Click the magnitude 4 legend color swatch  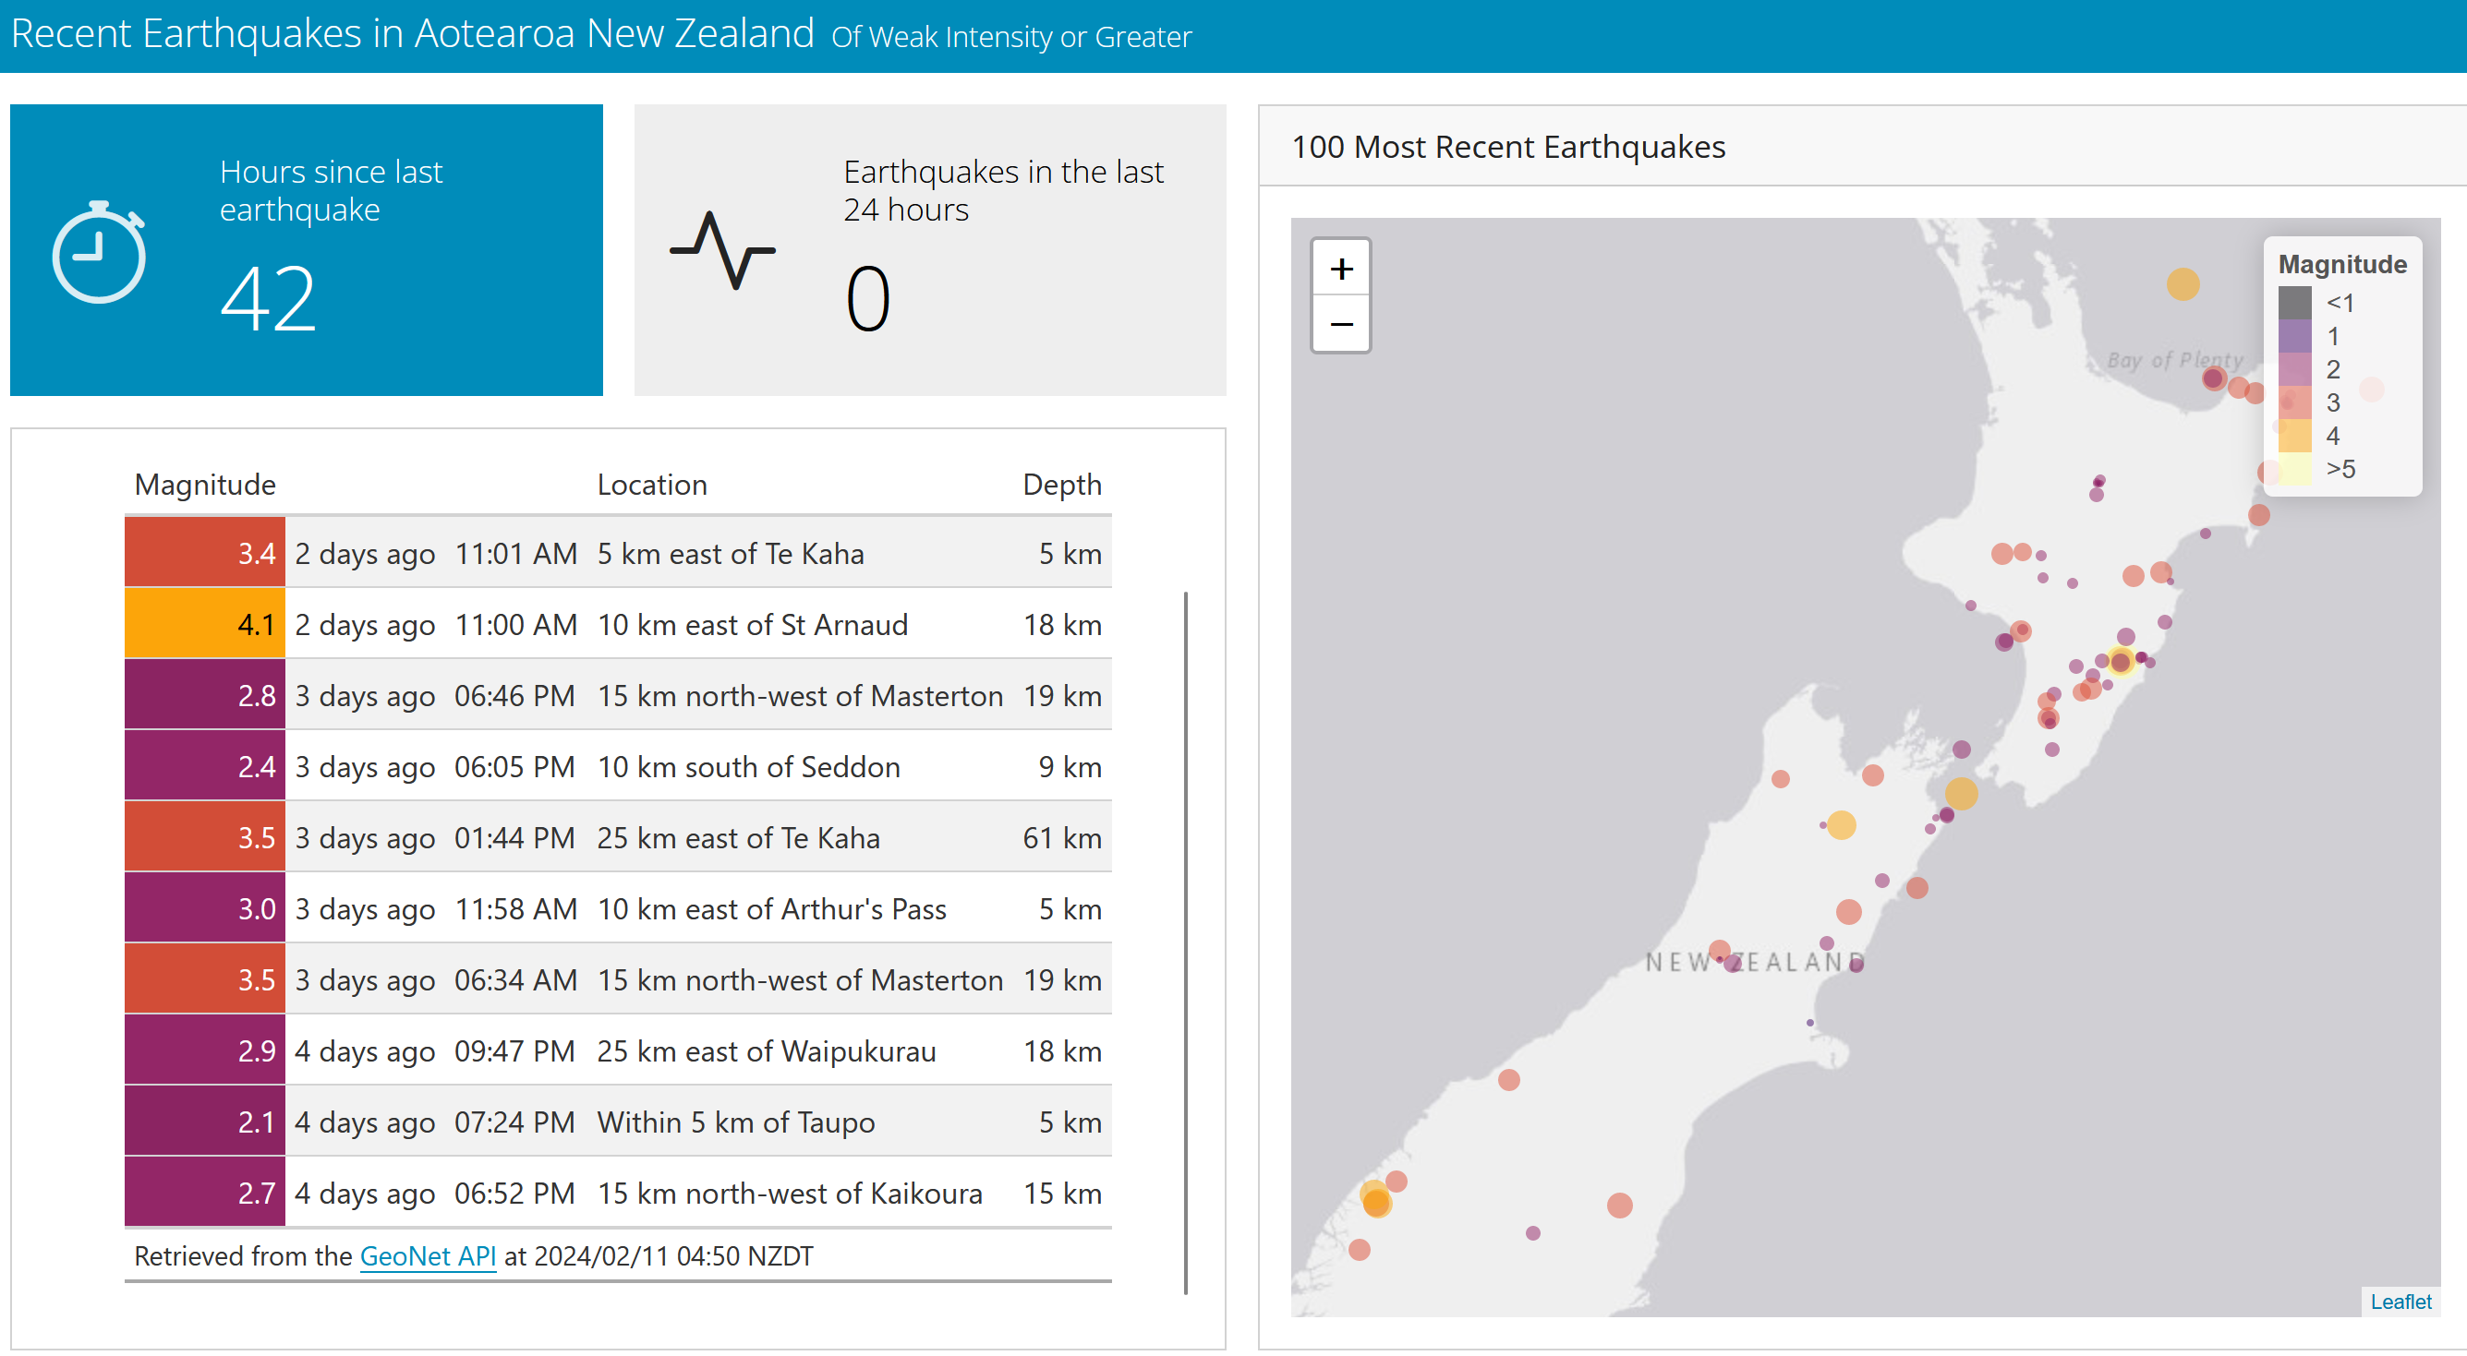2294,436
